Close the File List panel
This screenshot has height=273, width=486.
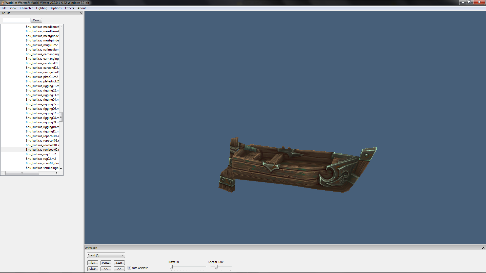[x=80, y=13]
